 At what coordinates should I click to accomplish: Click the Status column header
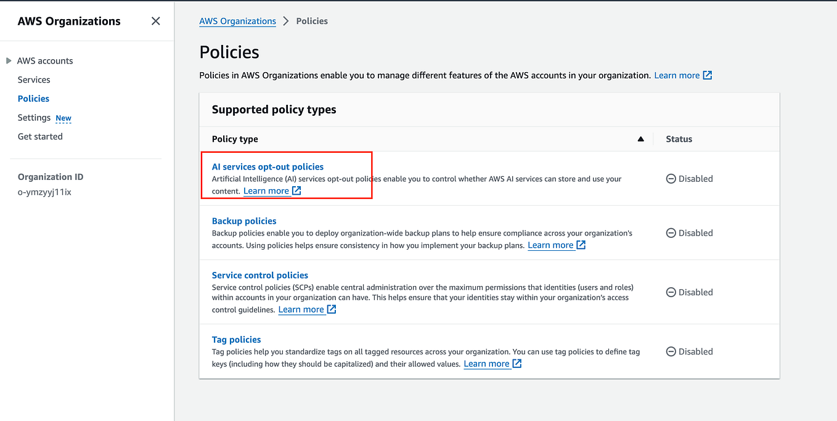click(679, 139)
